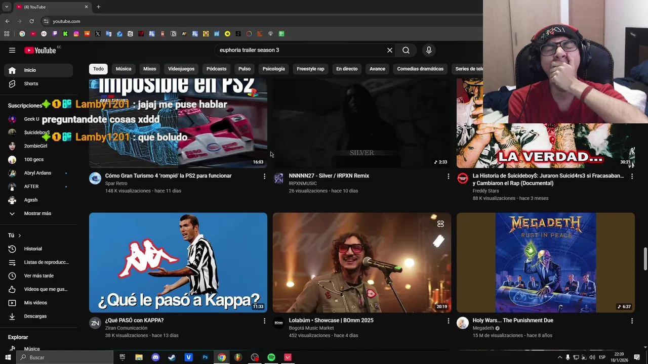The width and height of the screenshot is (648, 364).
Task: Open Chrome tab search dropdown
Action: point(7,7)
